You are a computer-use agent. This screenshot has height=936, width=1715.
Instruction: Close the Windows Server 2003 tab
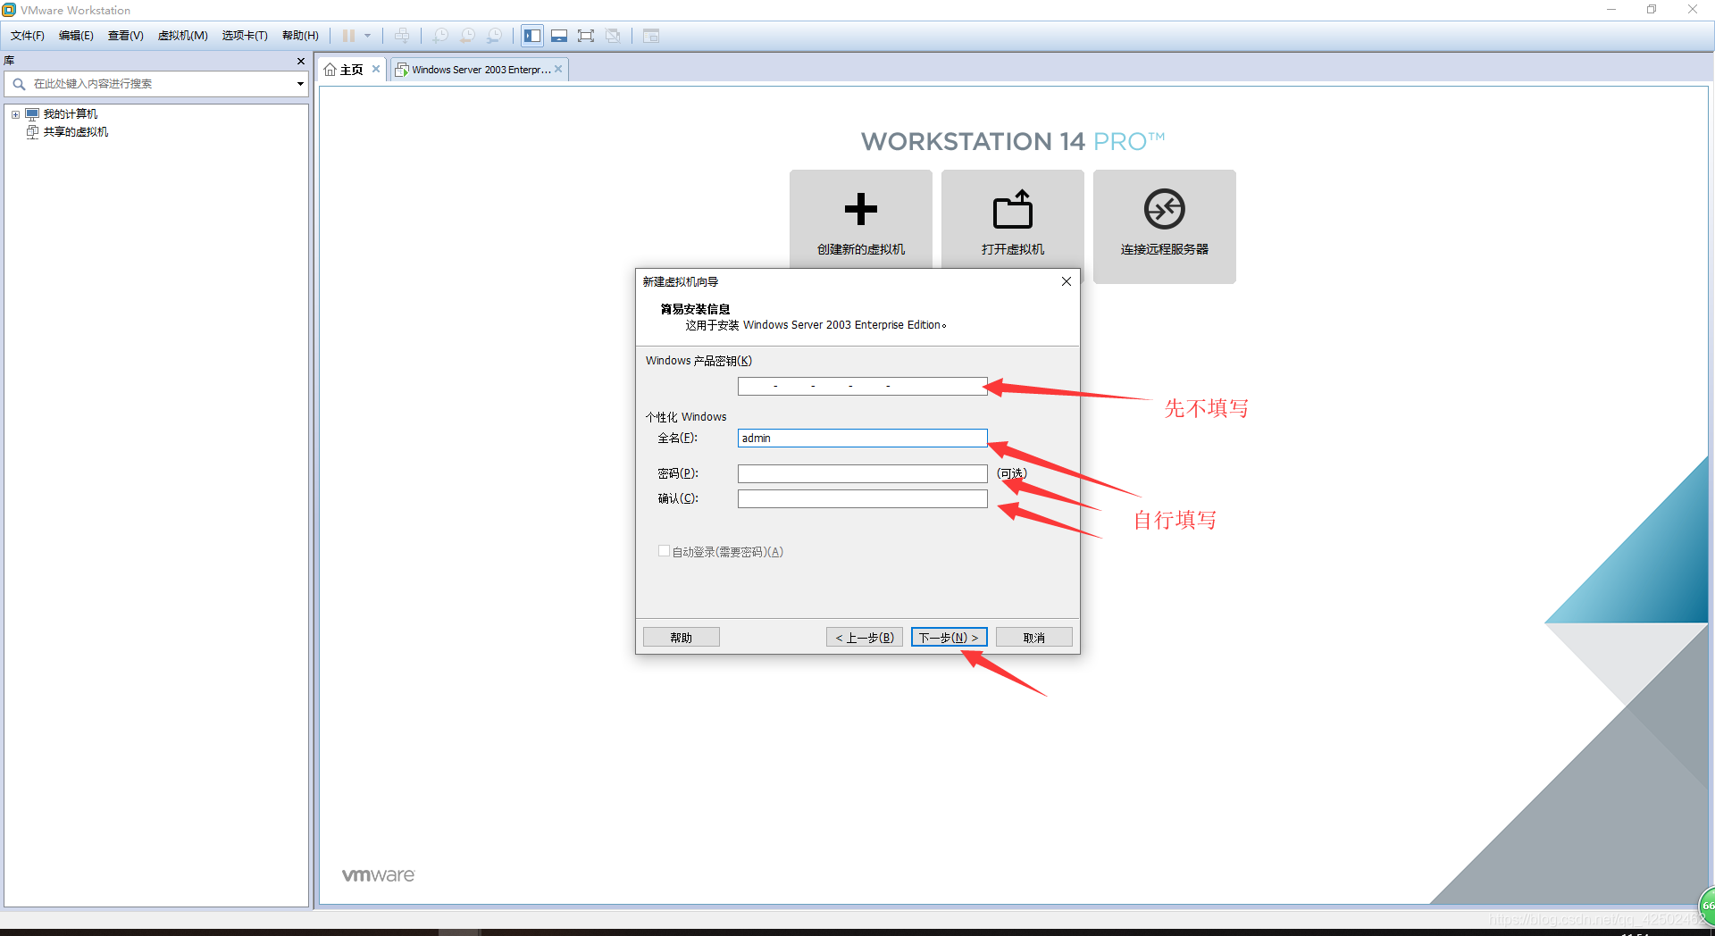pyautogui.click(x=558, y=69)
